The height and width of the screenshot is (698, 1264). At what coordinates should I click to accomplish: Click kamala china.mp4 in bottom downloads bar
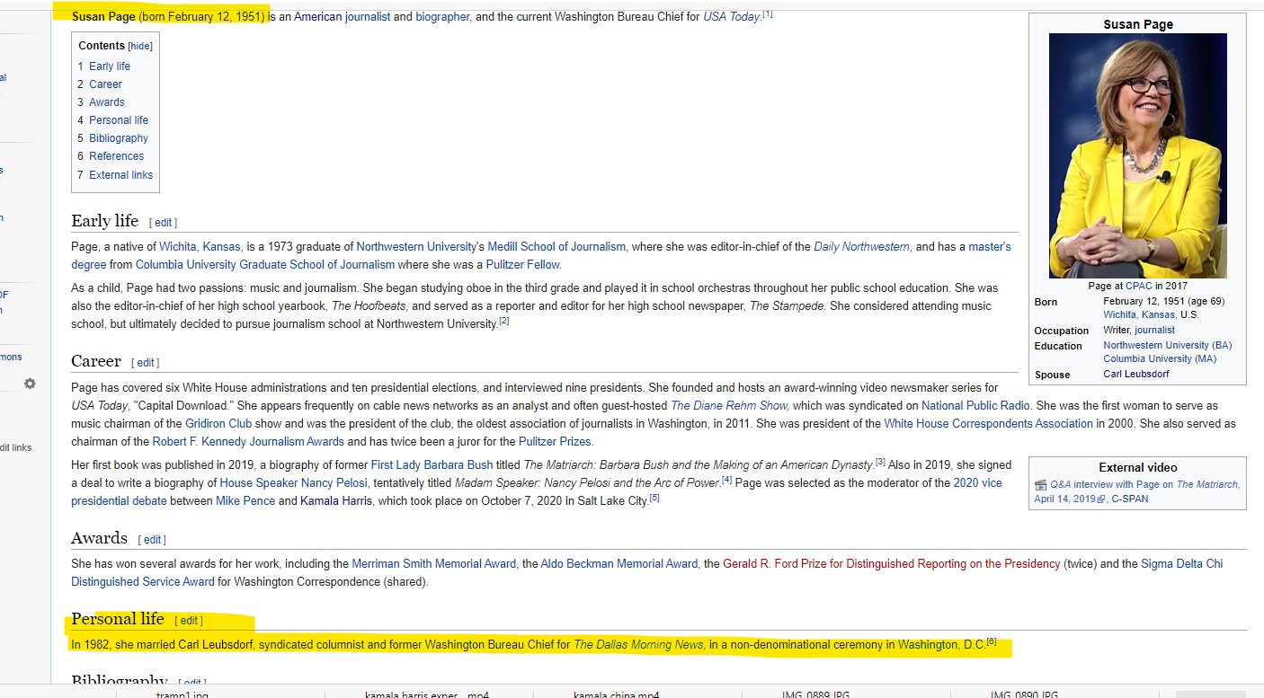click(616, 694)
